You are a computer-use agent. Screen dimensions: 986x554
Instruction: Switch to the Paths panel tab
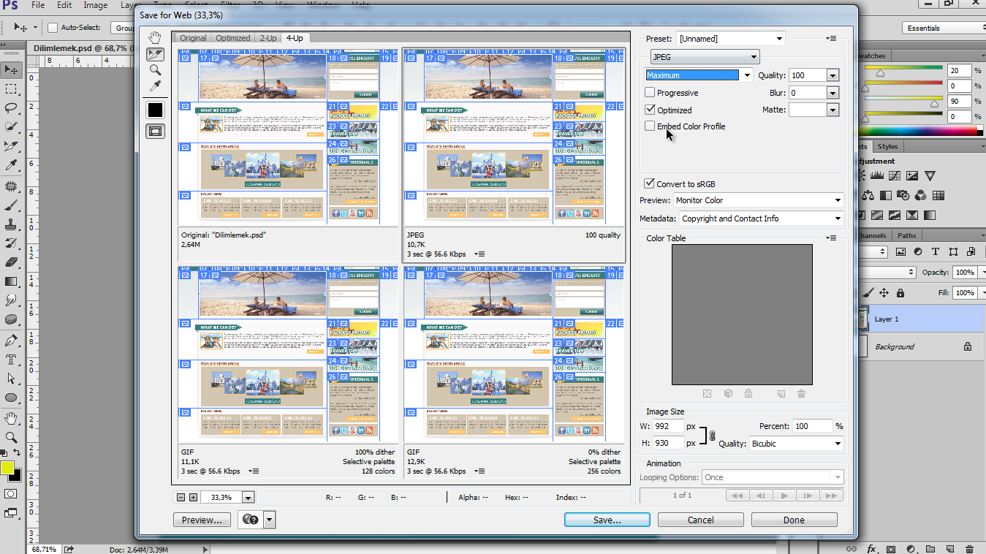point(906,235)
